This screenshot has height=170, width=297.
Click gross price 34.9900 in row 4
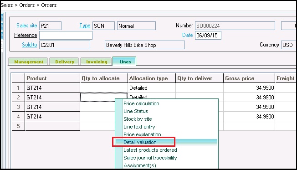point(249,116)
